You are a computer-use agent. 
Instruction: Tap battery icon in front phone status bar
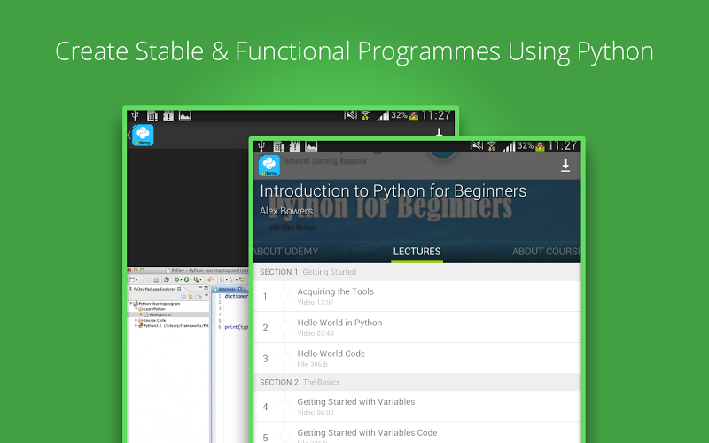tap(540, 146)
